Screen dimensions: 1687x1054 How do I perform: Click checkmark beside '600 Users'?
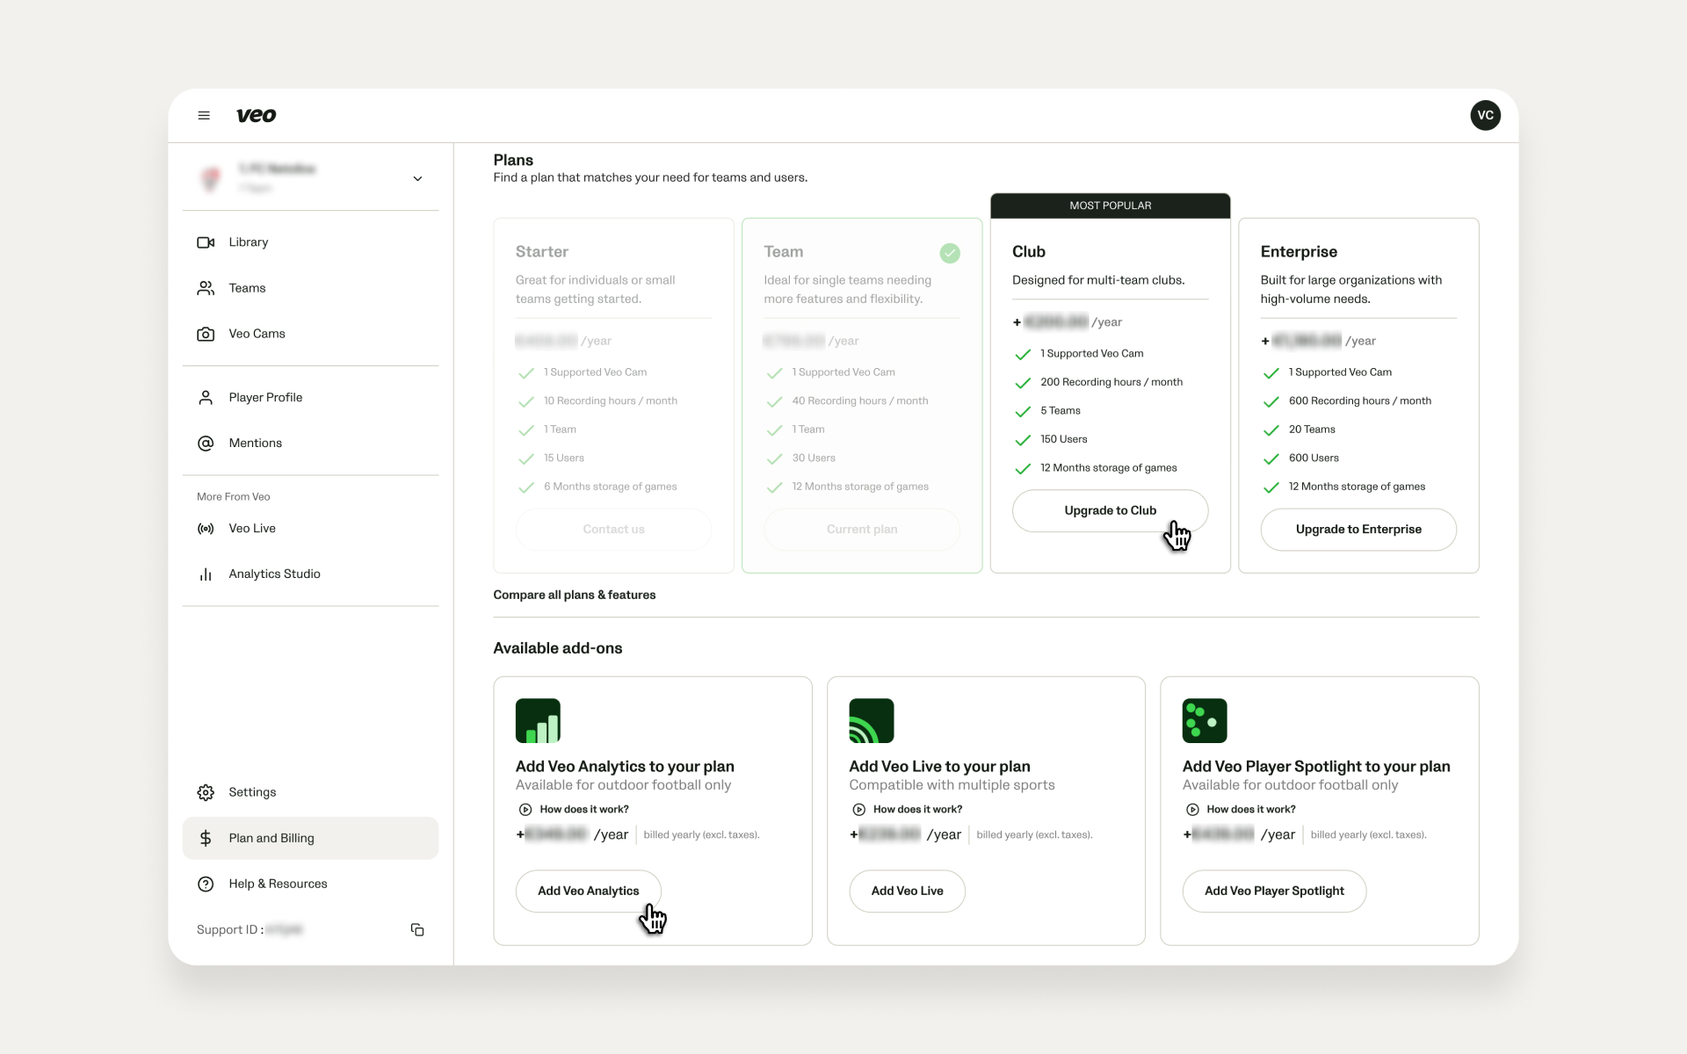coord(1271,459)
